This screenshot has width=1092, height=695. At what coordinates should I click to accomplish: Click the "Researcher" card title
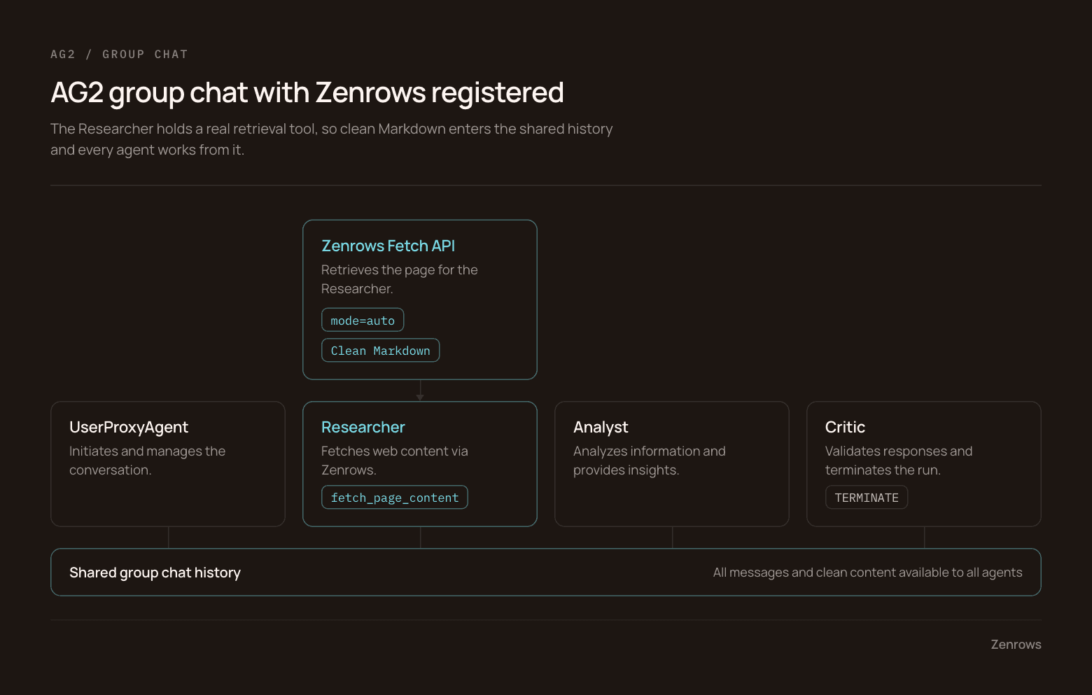(363, 427)
